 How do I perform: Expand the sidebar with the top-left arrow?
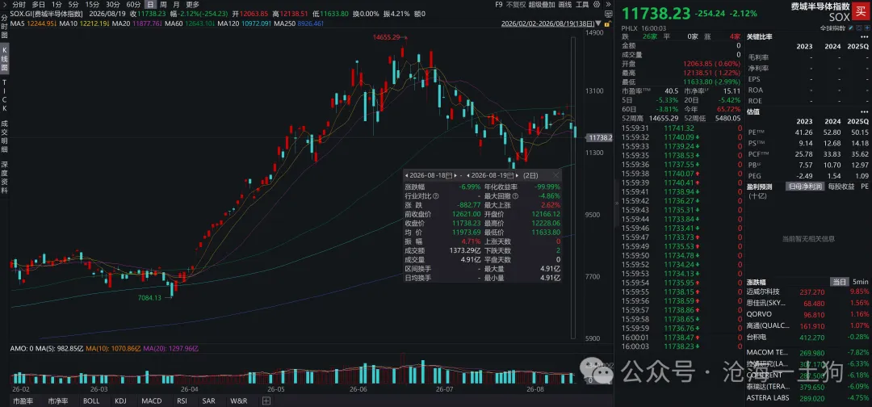pos(4,5)
